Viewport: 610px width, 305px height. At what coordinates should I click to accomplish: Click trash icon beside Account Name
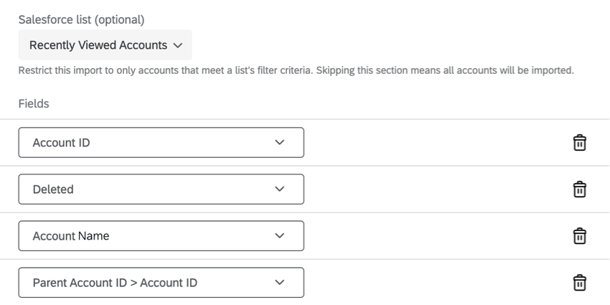(579, 236)
